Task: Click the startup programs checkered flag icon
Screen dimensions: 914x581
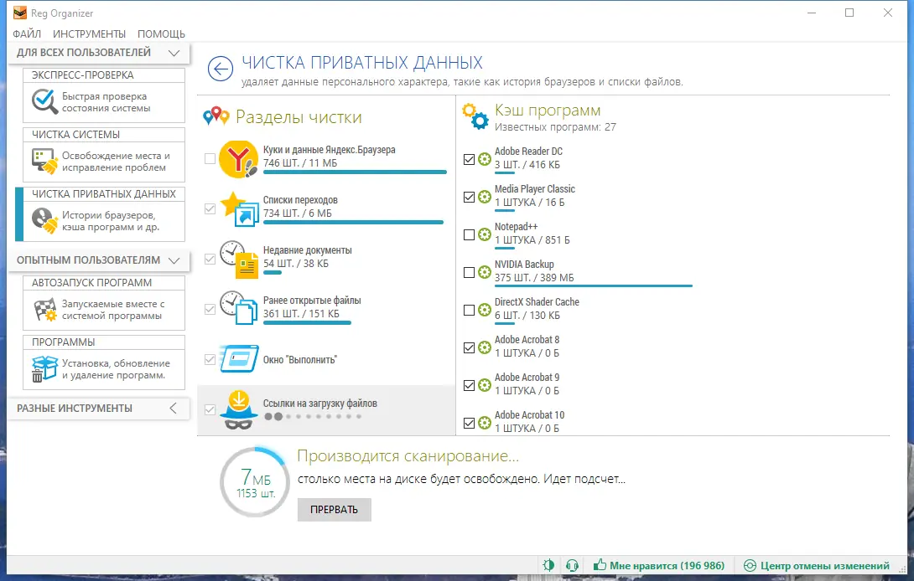Action: pyautogui.click(x=45, y=310)
